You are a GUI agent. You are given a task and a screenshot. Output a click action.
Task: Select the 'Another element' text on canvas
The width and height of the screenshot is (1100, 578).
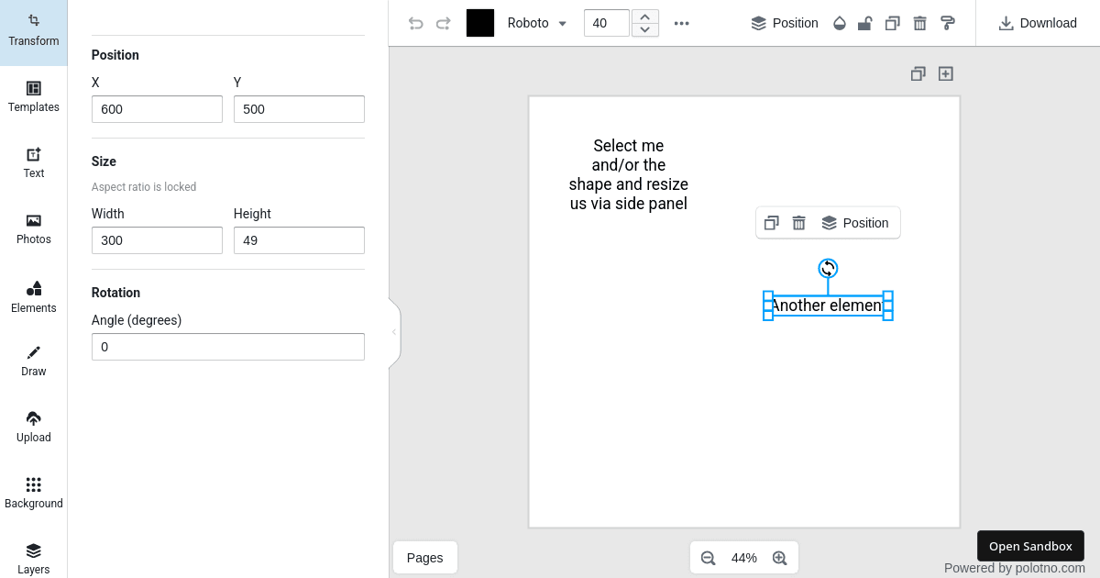tap(828, 306)
